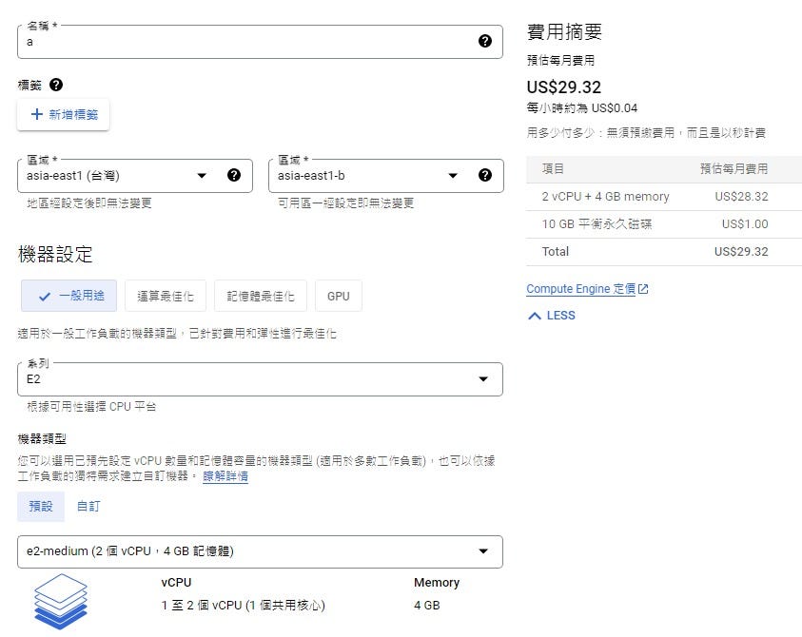
Task: Click the 4 GB Memory value
Action: (x=427, y=606)
